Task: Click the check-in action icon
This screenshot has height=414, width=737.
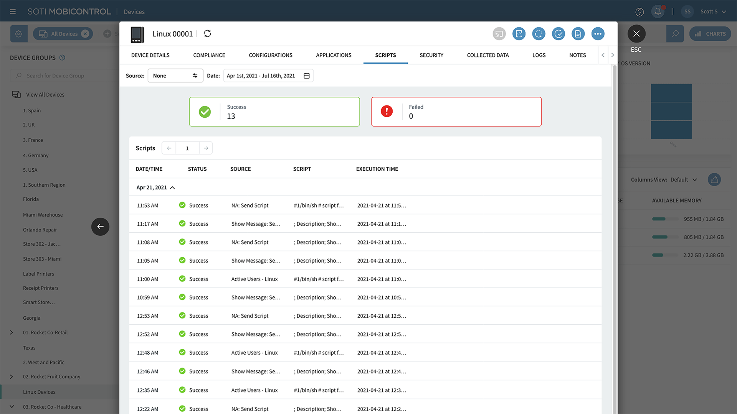Action: pos(559,34)
